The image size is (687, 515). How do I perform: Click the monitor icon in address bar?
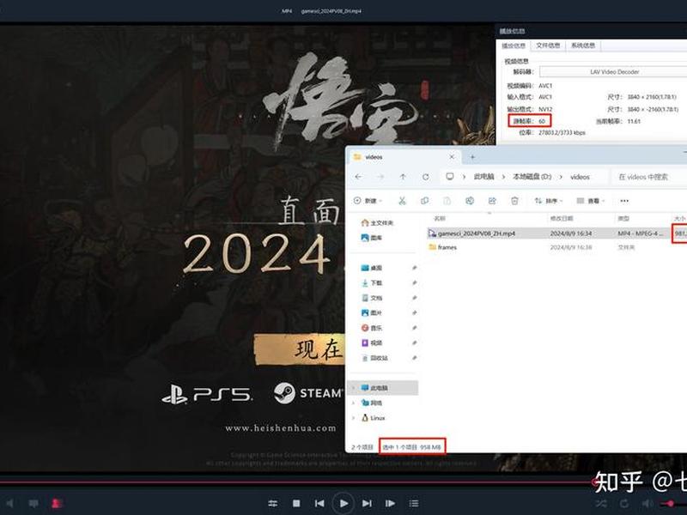[449, 177]
